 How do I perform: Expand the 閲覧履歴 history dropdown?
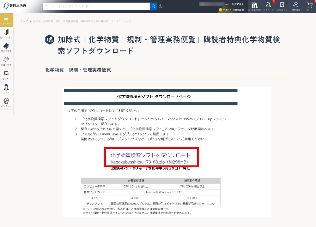click(x=296, y=6)
